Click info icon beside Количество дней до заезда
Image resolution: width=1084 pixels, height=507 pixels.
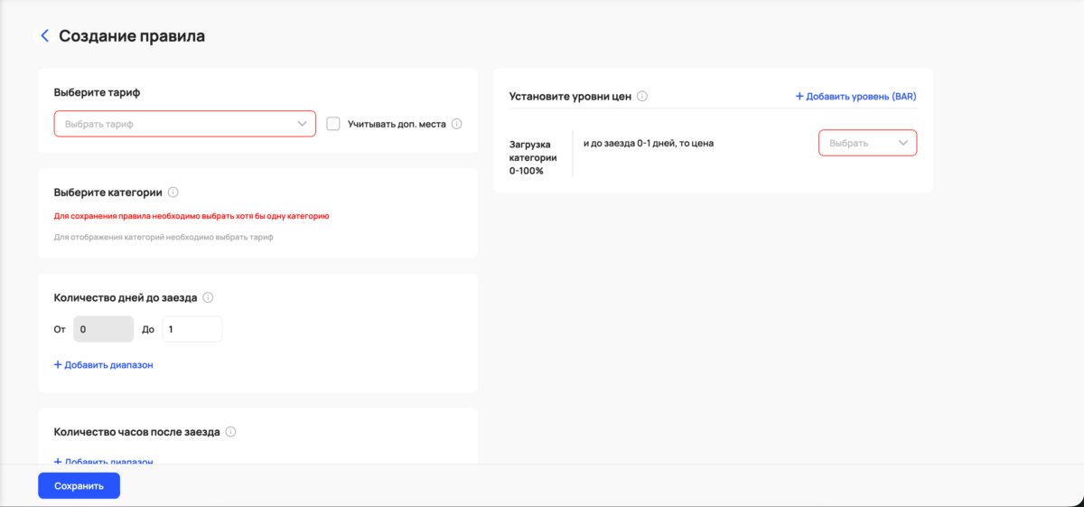click(x=208, y=297)
